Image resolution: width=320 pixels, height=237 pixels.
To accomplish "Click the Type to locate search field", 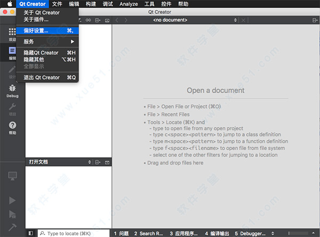I will coord(74,233).
